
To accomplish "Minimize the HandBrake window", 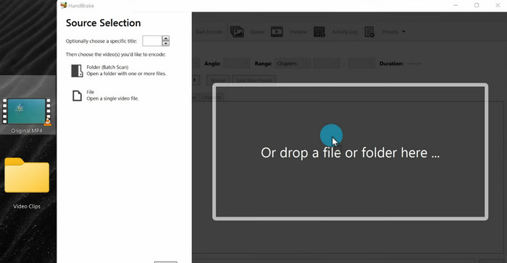I will [456, 5].
